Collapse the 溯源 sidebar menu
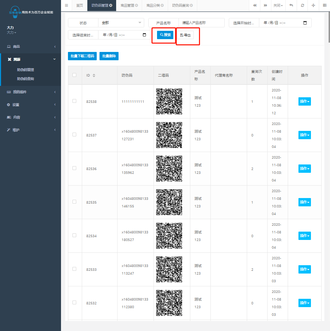 [31, 59]
